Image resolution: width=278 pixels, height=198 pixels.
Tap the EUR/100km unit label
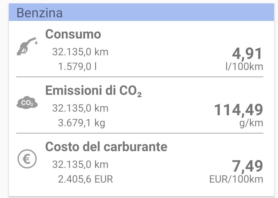pos(236,179)
